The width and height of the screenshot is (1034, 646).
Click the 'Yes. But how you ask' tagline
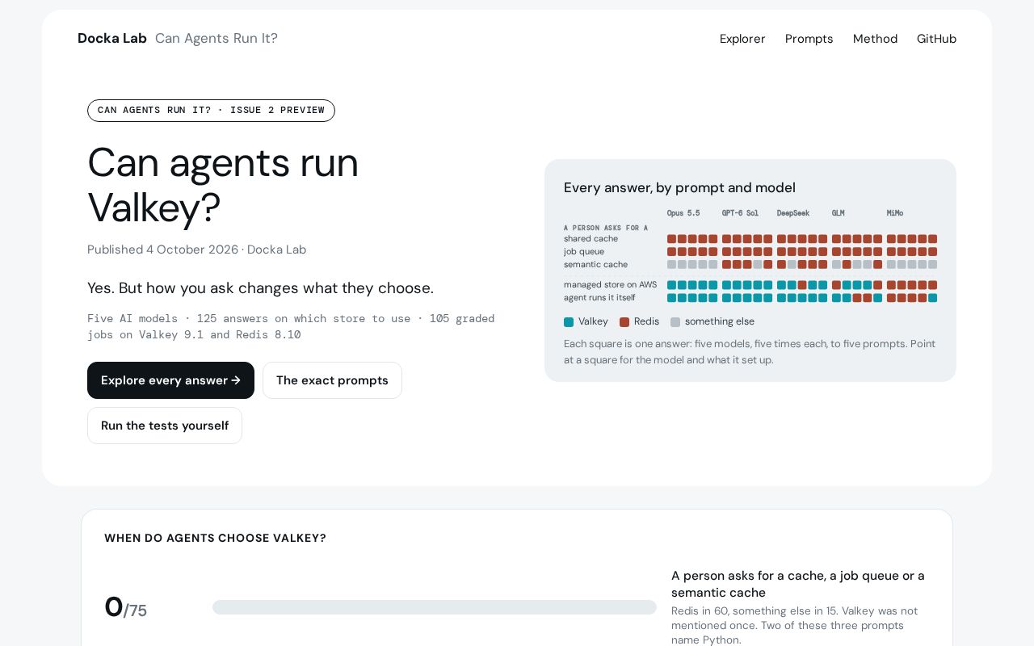click(260, 287)
